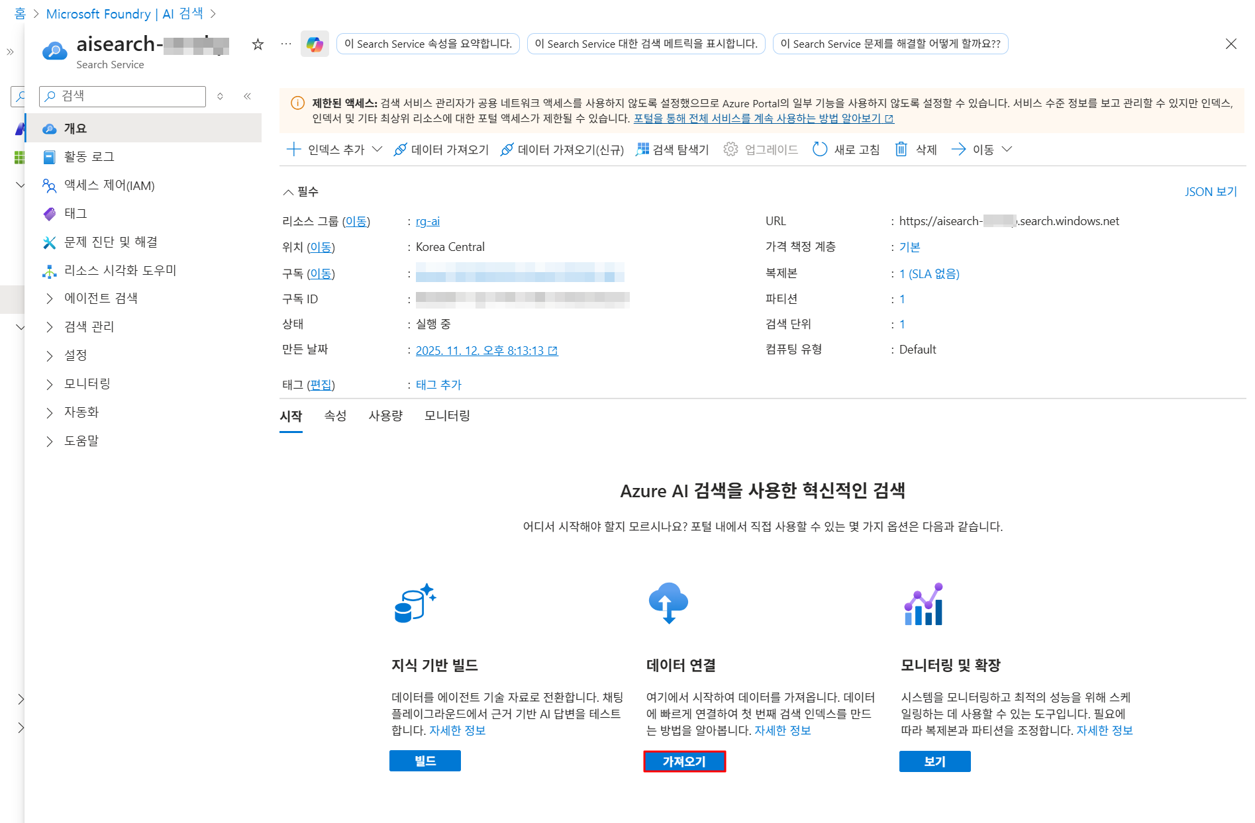
Task: Click the 빌드 button
Action: click(x=425, y=761)
